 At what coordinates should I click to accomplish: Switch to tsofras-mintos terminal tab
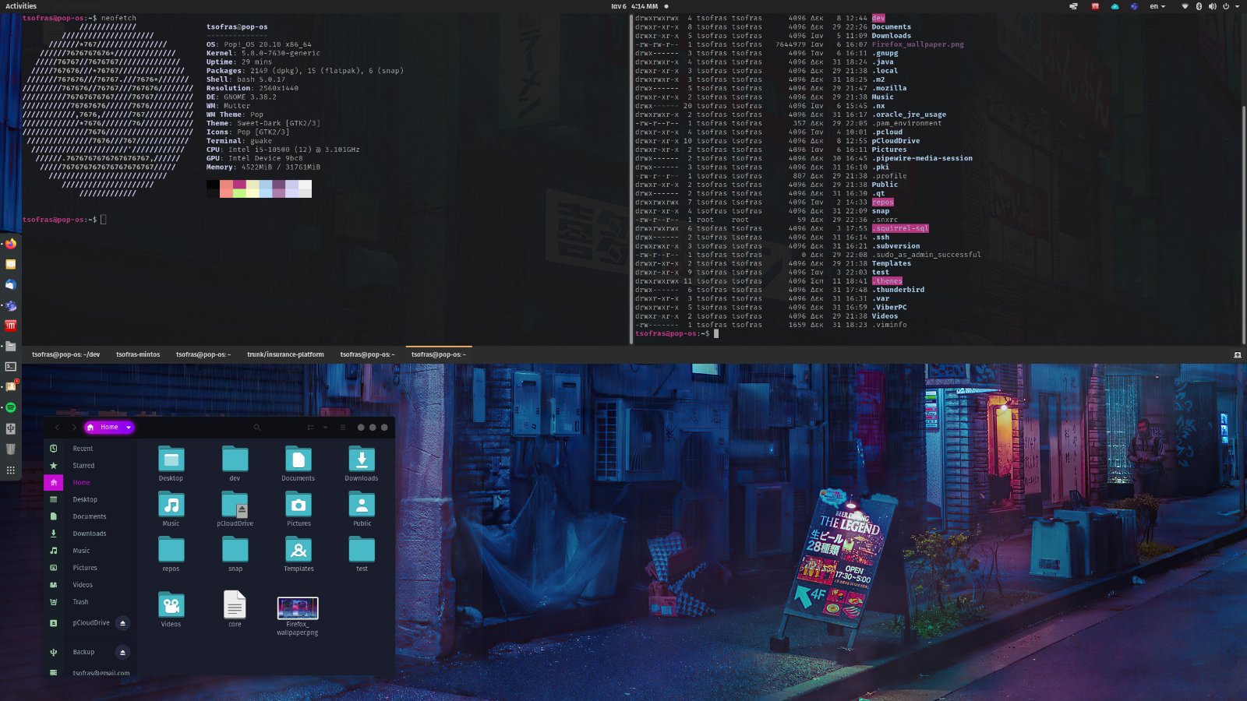tap(138, 354)
